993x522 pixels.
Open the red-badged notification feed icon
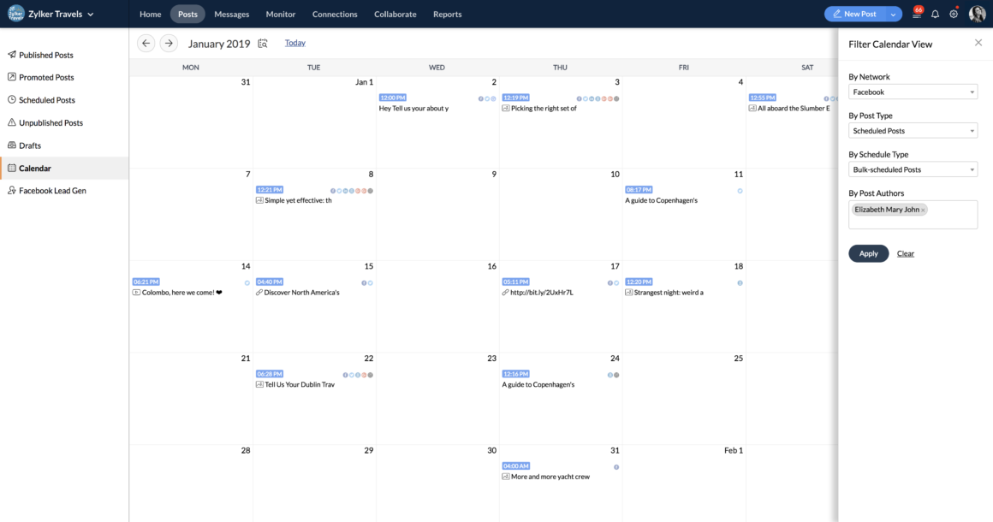click(x=917, y=15)
